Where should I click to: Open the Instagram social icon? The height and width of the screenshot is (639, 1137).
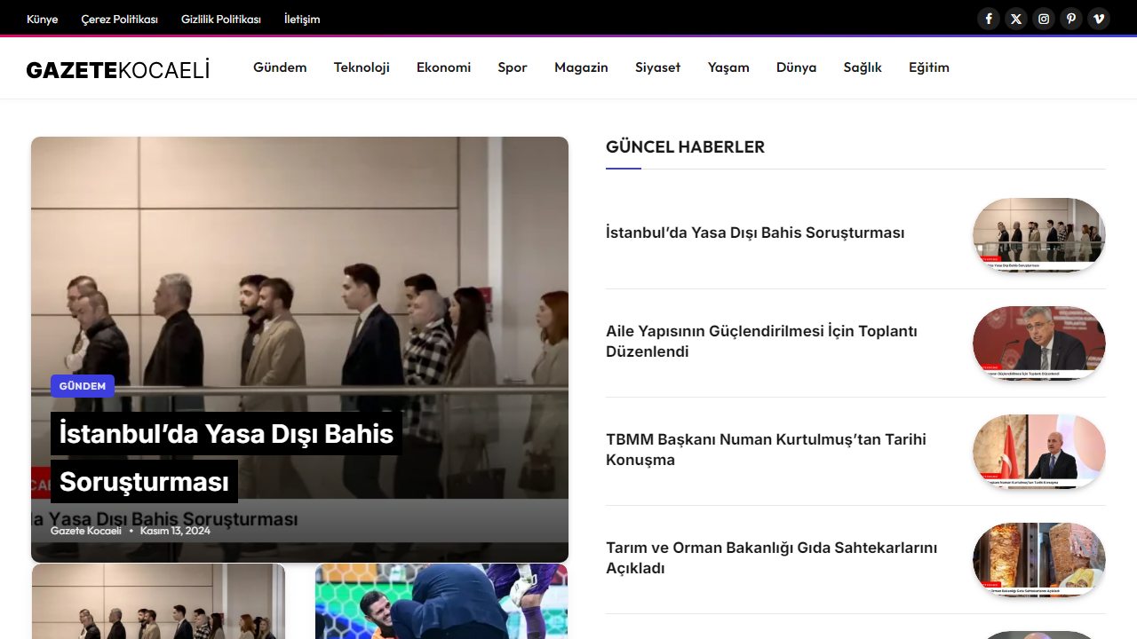pyautogui.click(x=1044, y=19)
